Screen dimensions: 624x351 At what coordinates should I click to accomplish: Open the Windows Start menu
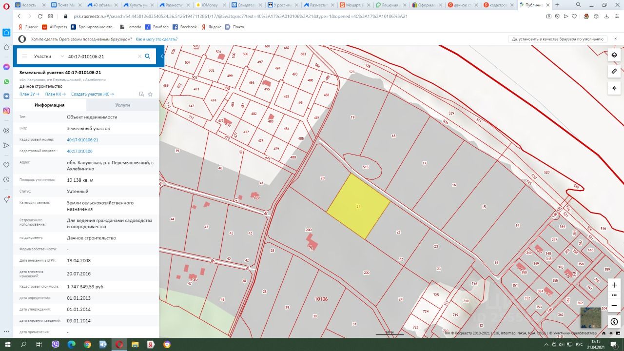click(8, 344)
